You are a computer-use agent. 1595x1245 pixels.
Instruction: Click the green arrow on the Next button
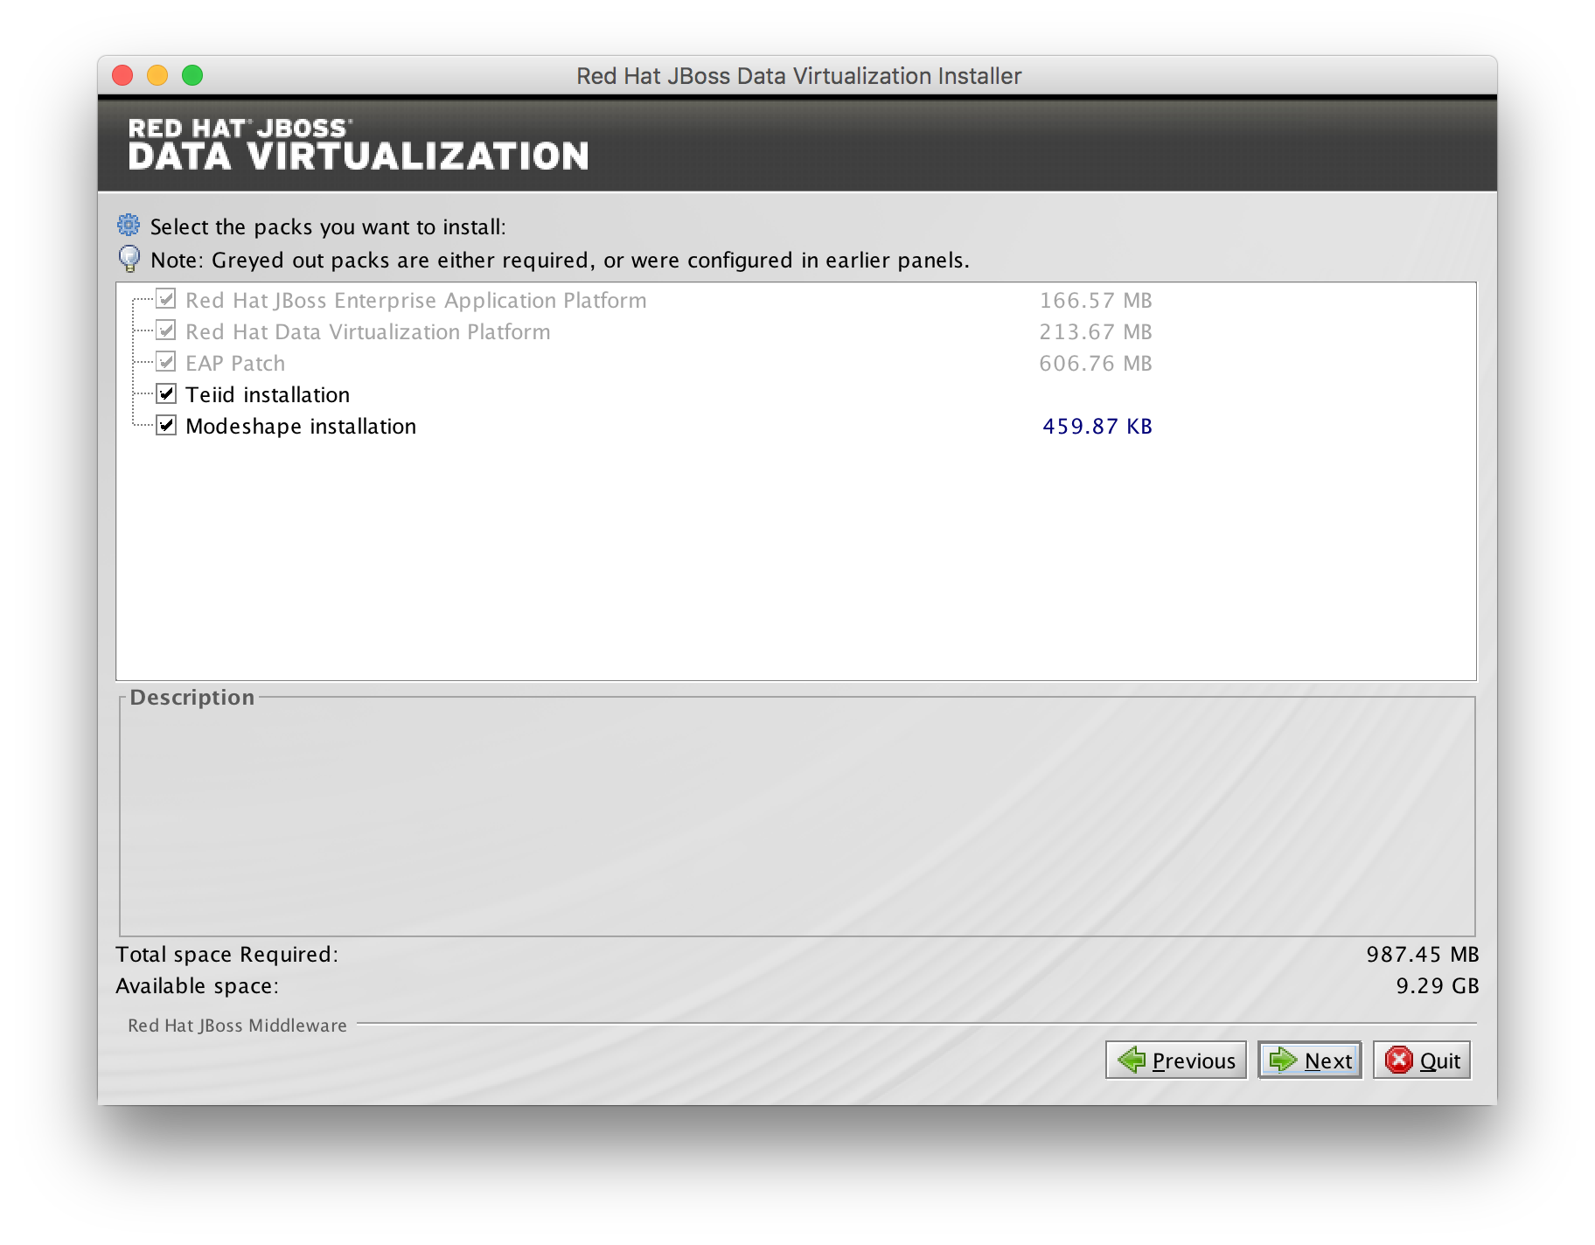1283,1061
